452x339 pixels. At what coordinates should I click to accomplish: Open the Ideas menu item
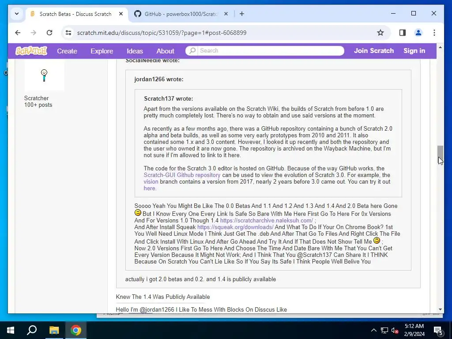[135, 51]
